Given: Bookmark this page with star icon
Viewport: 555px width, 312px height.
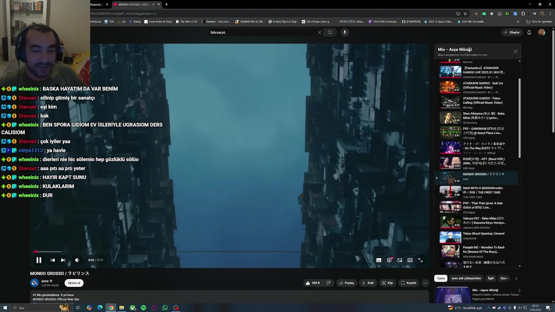Looking at the screenshot, I should pos(465,13).
